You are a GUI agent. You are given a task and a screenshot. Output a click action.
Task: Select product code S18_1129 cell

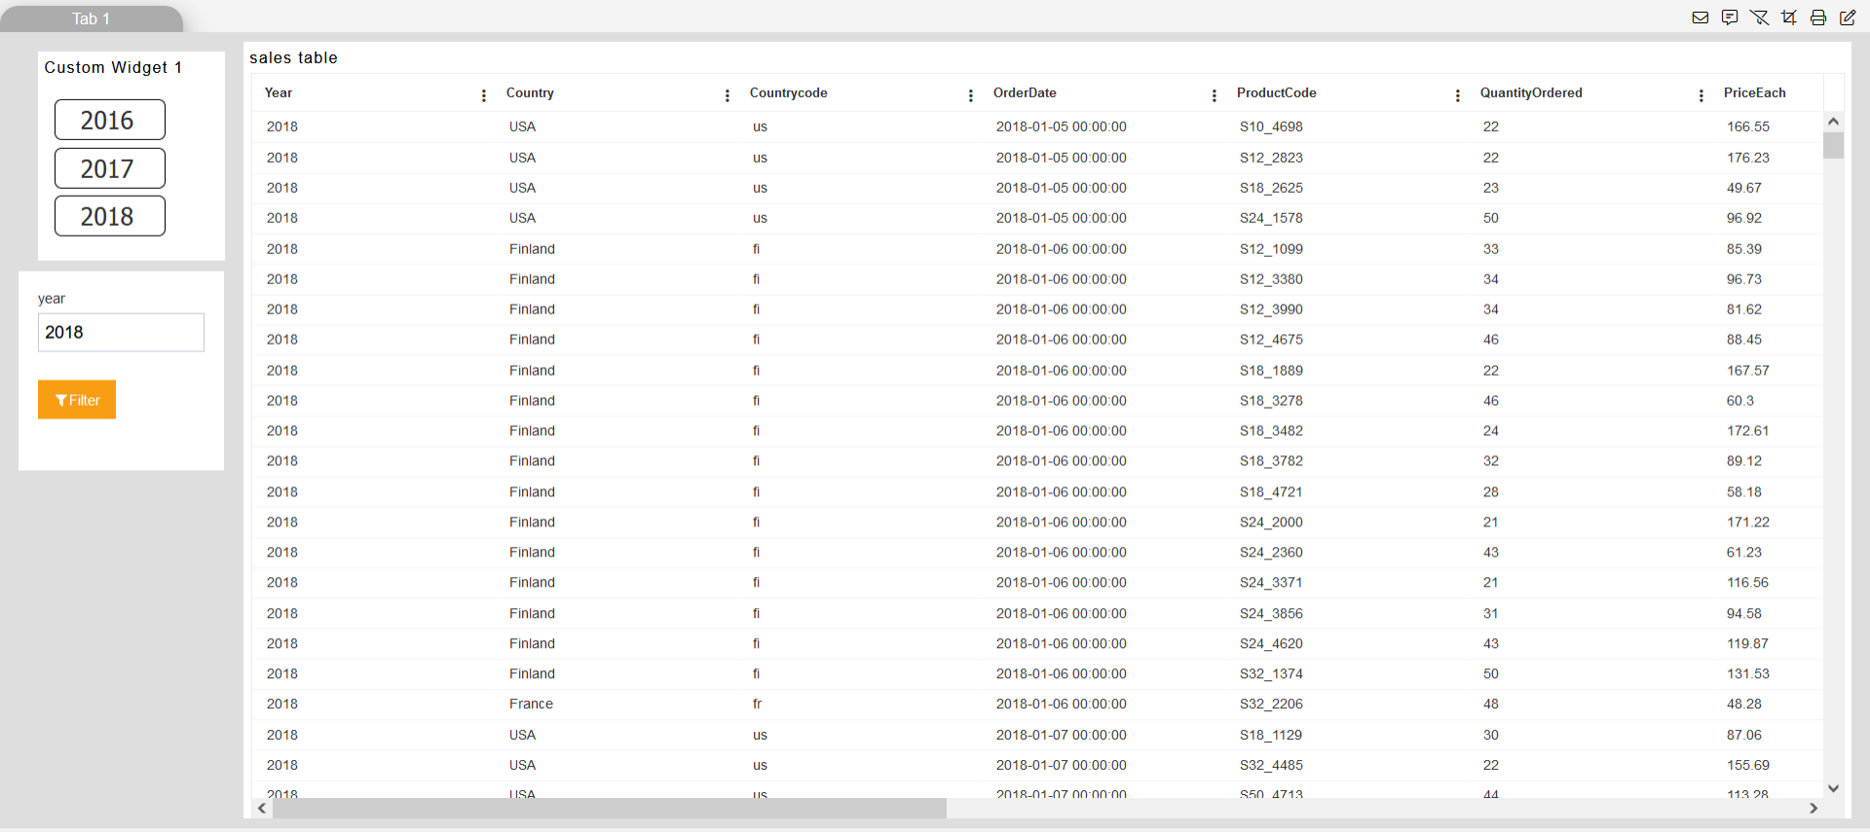tap(1271, 735)
